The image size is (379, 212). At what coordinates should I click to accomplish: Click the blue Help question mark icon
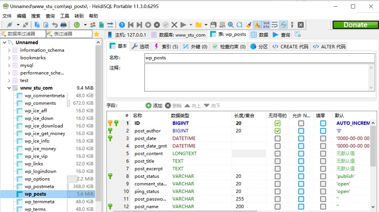[x=122, y=25]
